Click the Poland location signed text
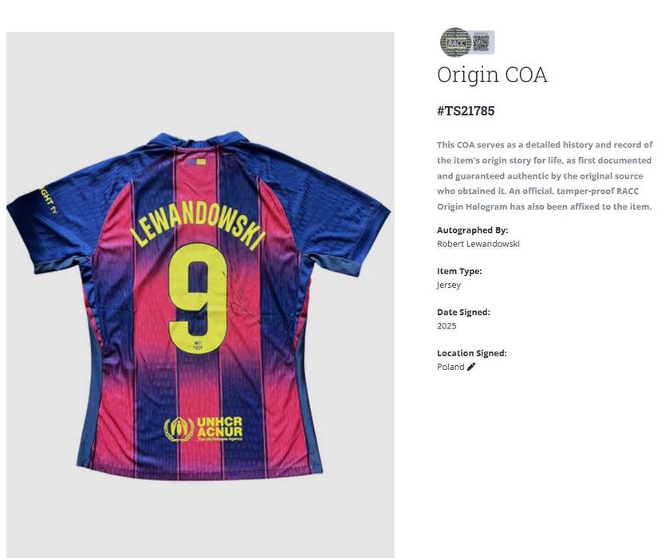The image size is (661, 558). click(x=451, y=367)
